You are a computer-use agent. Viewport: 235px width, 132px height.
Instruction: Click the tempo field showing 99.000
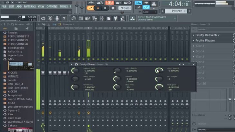pos(125,8)
